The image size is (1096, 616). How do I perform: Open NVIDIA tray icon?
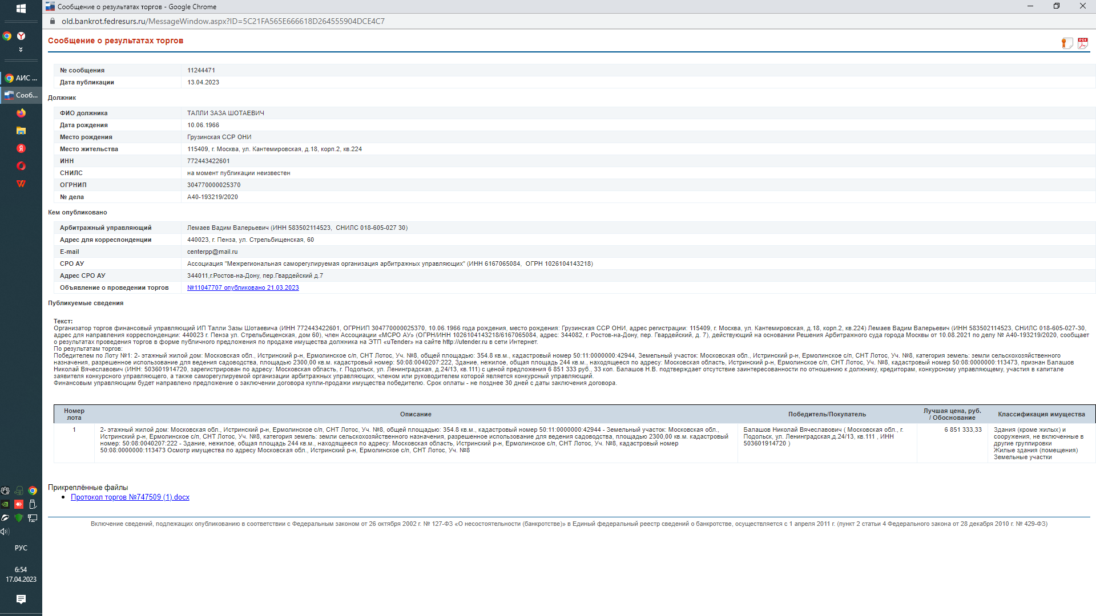point(5,504)
